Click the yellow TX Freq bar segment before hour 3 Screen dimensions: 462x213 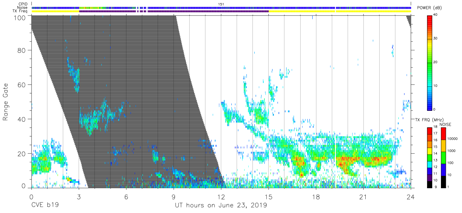[55, 11]
